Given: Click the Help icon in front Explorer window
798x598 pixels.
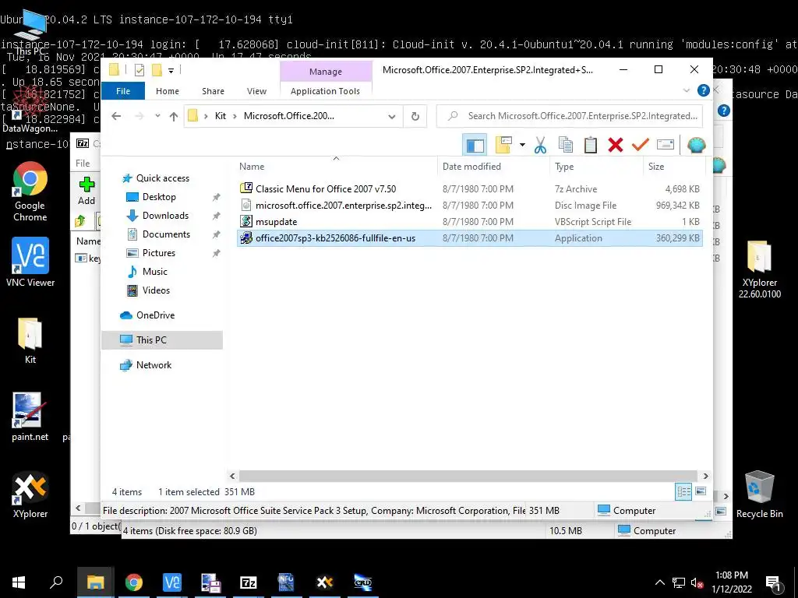Looking at the screenshot, I should (x=704, y=90).
